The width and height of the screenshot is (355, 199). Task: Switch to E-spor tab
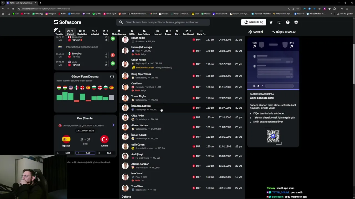tap(168, 32)
